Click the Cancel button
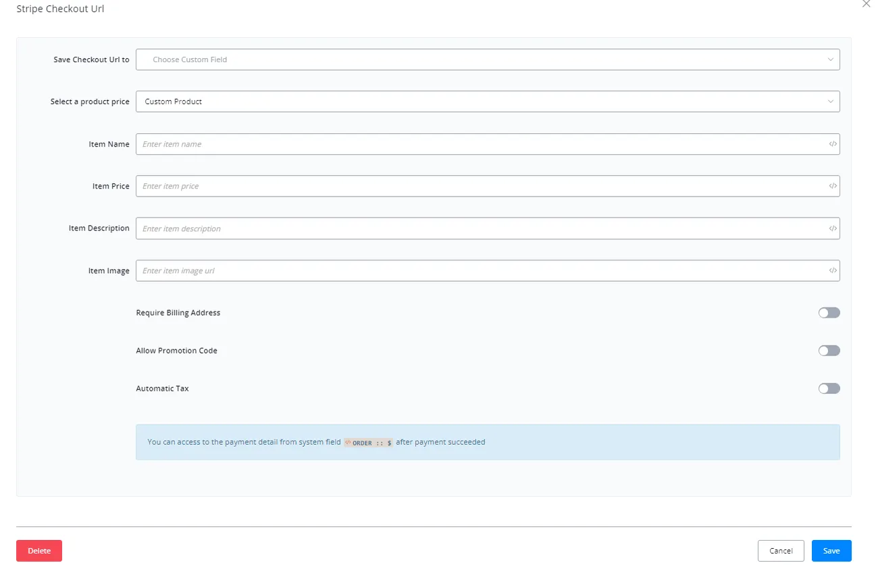This screenshot has height=565, width=876. [x=781, y=551]
